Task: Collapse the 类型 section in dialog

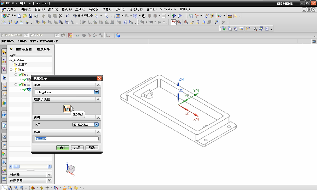Action: click(x=98, y=85)
